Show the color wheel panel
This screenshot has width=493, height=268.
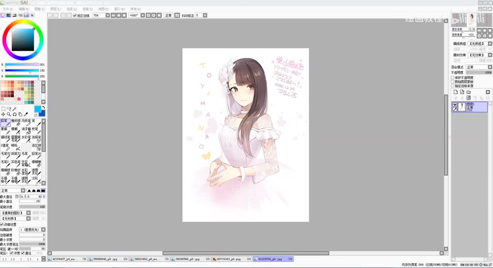(3, 15)
